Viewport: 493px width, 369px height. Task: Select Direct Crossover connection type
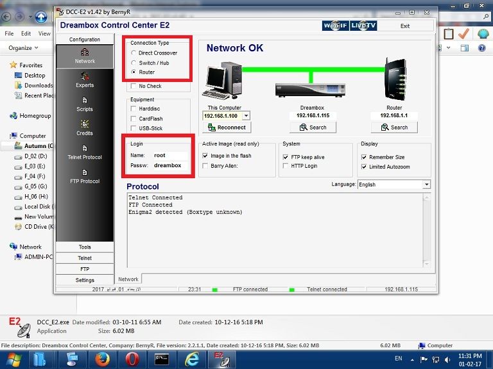click(x=134, y=53)
